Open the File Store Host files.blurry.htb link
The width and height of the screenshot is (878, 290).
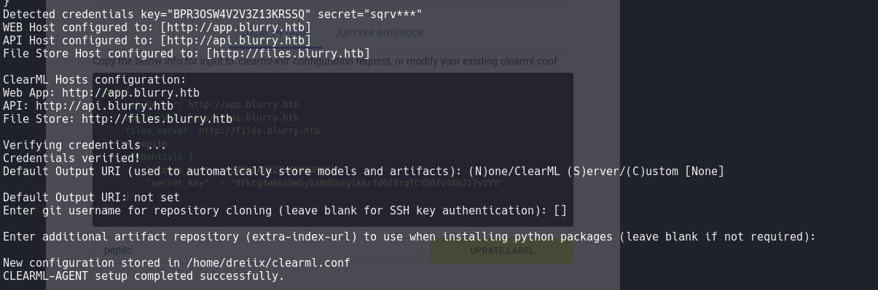tap(288, 53)
